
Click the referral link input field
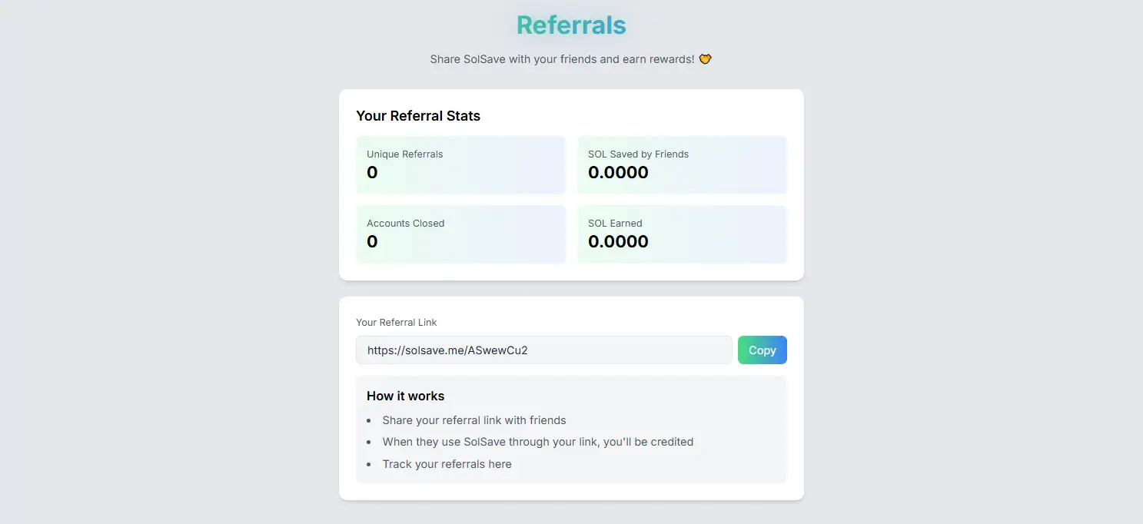pyautogui.click(x=543, y=350)
